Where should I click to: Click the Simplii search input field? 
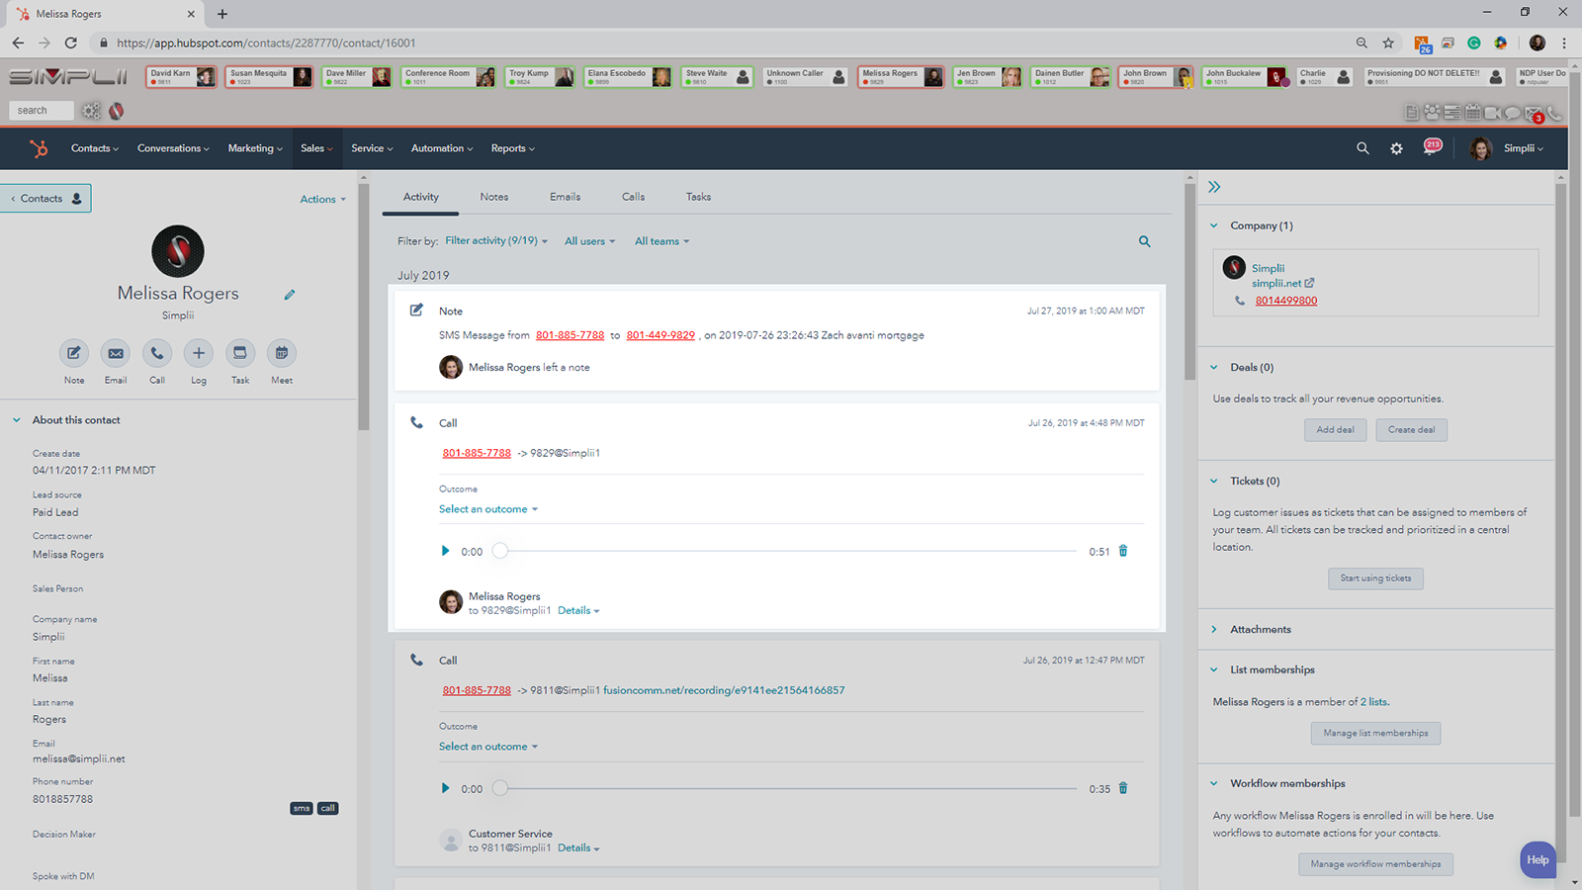(x=42, y=111)
